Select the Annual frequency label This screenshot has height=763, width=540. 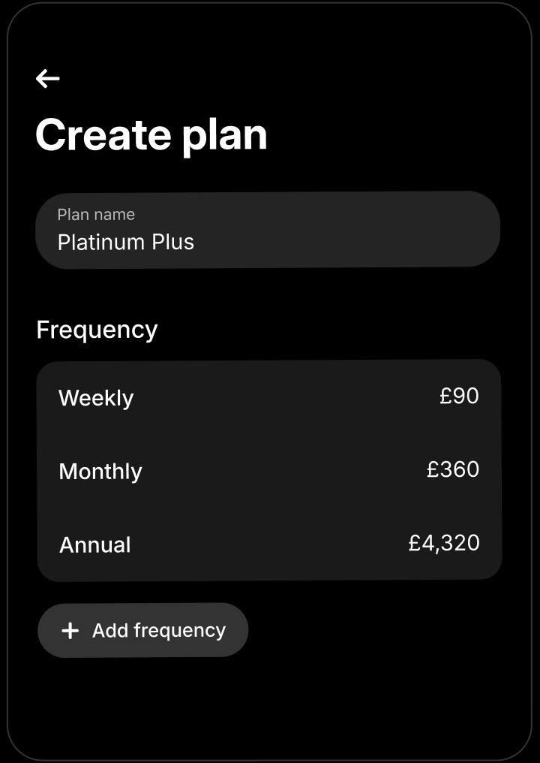pyautogui.click(x=95, y=544)
